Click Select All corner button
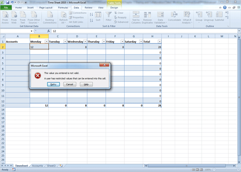The width and height of the screenshot is (241, 172). [x=3, y=36]
